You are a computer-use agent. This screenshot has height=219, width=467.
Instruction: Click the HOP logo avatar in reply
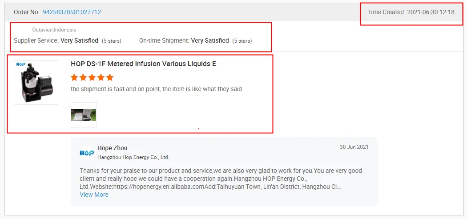87,152
